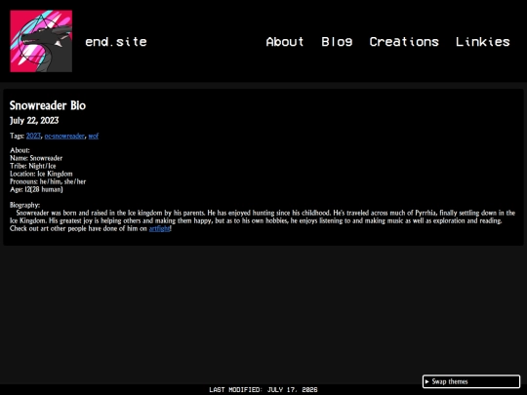This screenshot has height=395, width=527.
Task: Open the artfight link in biography
Action: [x=160, y=228]
